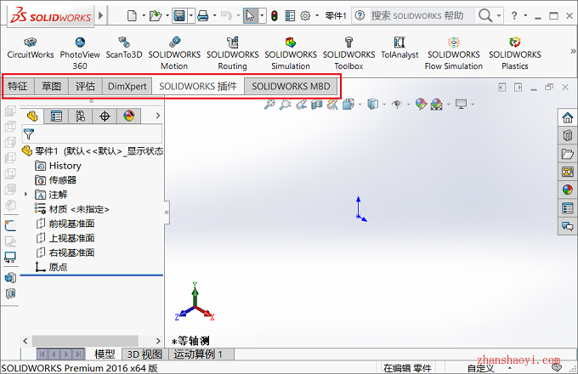Image resolution: width=578 pixels, height=374 pixels.
Task: Toggle Hide/Show Items eye icon
Action: point(397,105)
